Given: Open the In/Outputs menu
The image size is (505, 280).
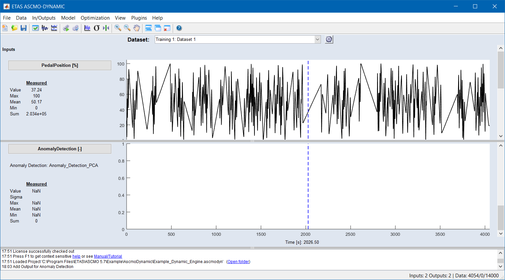Looking at the screenshot, I should (x=44, y=18).
